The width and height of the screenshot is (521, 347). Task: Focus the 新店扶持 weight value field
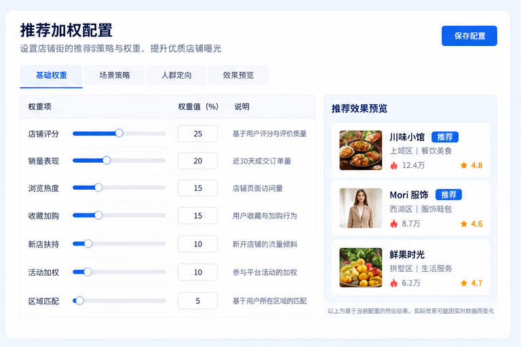tap(197, 244)
